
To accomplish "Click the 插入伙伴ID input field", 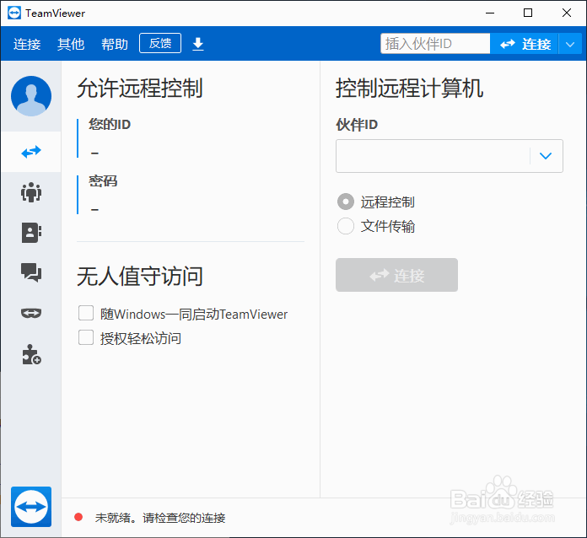I will (435, 44).
